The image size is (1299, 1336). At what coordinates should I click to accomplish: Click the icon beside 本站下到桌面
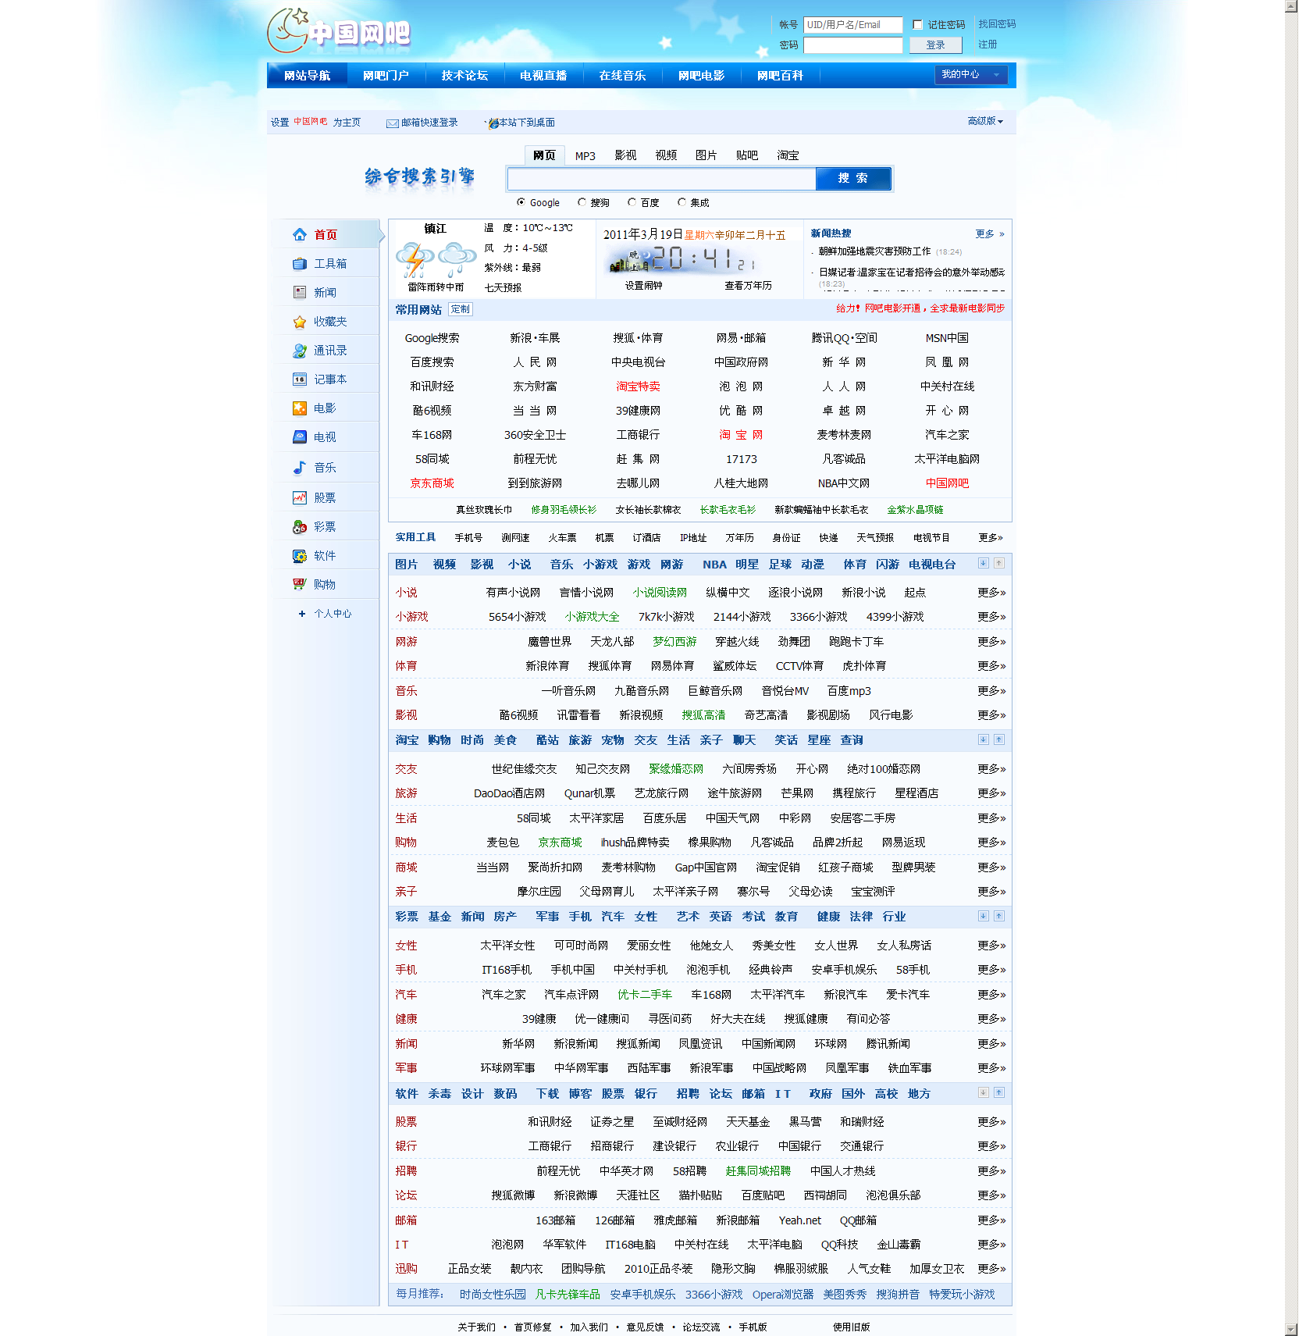pos(493,123)
